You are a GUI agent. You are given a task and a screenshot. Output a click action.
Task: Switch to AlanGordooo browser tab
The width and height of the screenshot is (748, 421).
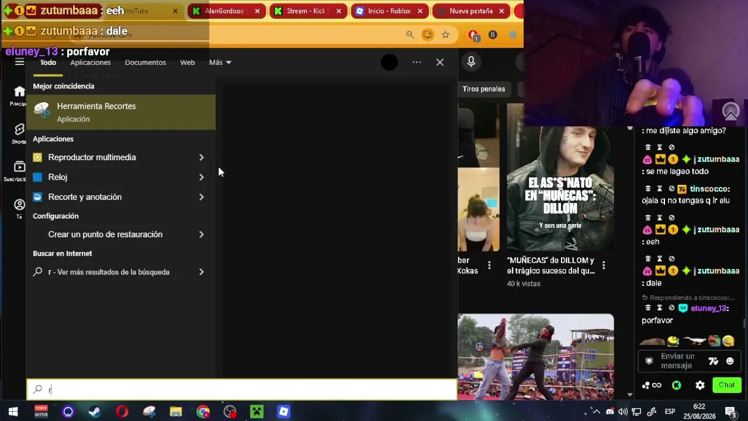[x=225, y=11]
